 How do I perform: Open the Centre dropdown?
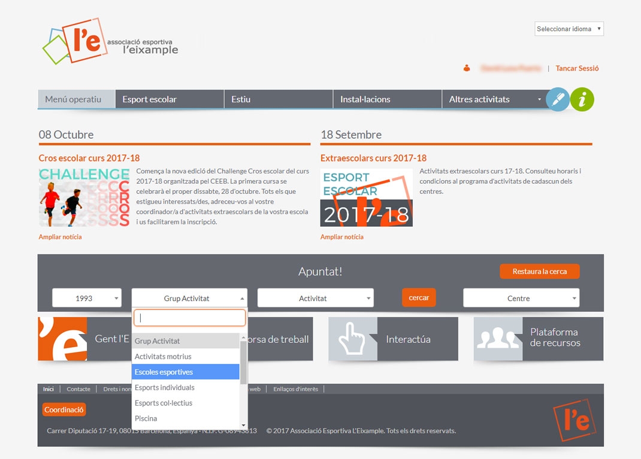point(521,298)
